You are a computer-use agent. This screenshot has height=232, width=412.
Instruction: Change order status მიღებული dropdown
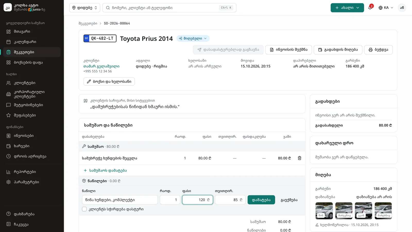click(x=193, y=38)
